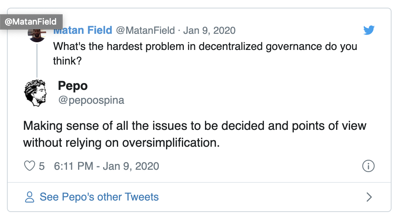400x222 pixels.
Task: Like the tweet via heart icon
Action: coord(29,166)
